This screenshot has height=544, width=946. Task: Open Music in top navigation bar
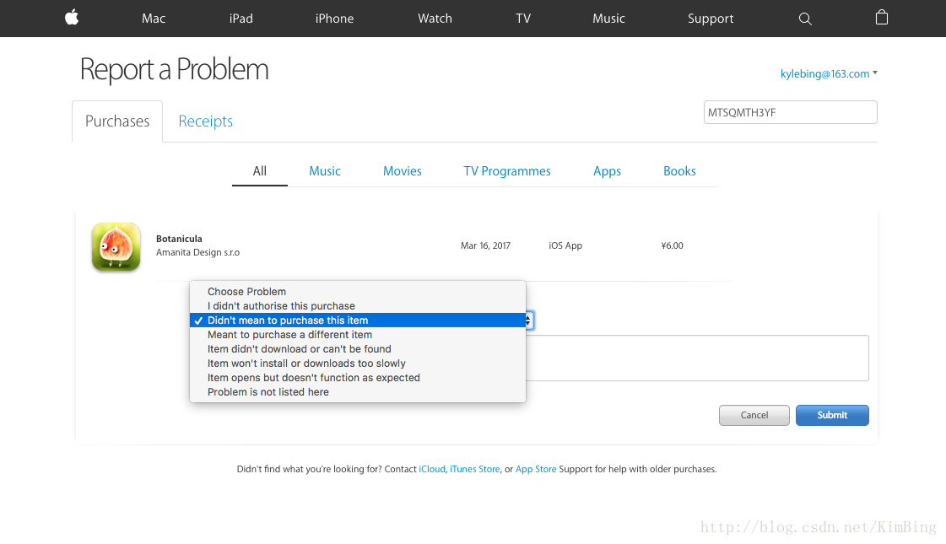tap(608, 19)
